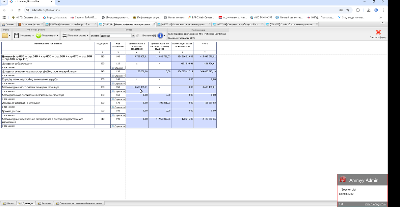Screen dimensions: 400x207
Task: Open the БАРС.Web-Своды bookmark
Action: [x=201, y=17]
